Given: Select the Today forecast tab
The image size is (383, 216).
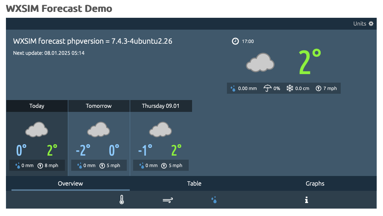Looking at the screenshot, I should tap(37, 106).
